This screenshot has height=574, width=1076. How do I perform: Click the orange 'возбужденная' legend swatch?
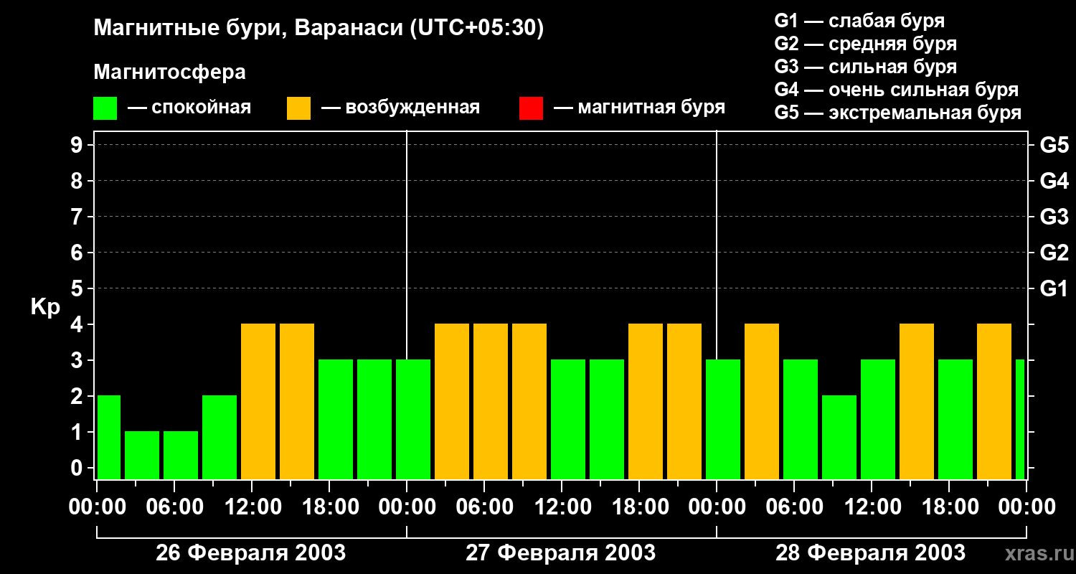point(299,108)
